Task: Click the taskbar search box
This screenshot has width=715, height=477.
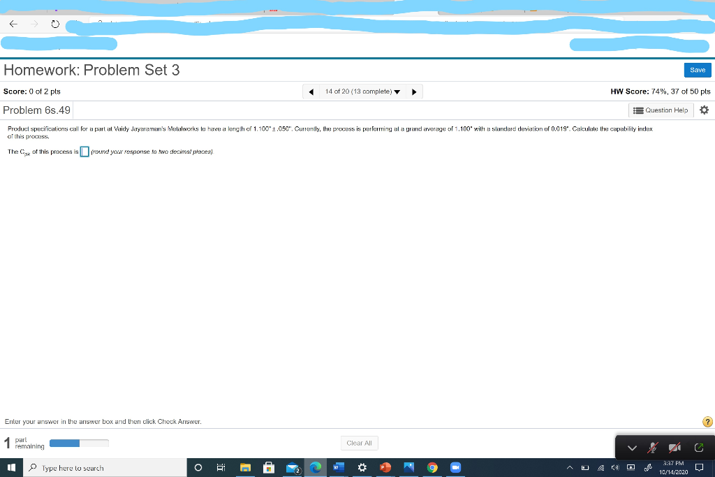Action: click(x=105, y=468)
